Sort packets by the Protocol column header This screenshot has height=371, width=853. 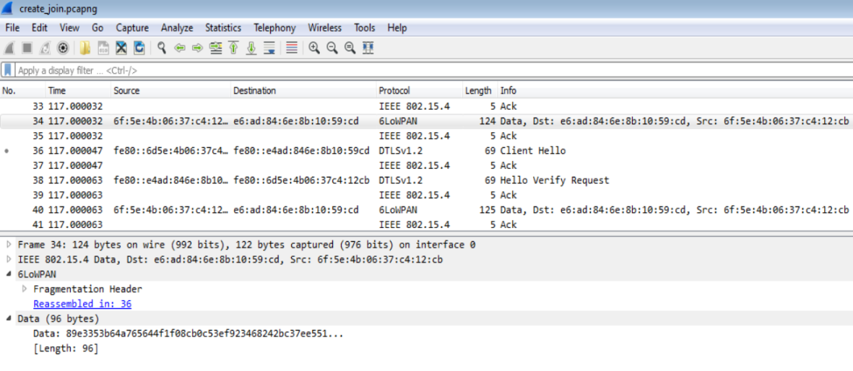pyautogui.click(x=394, y=91)
